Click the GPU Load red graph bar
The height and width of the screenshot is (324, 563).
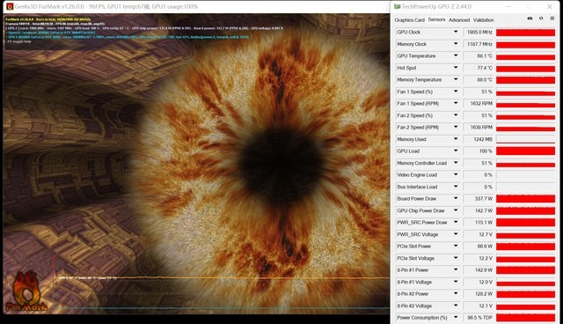pyautogui.click(x=526, y=151)
